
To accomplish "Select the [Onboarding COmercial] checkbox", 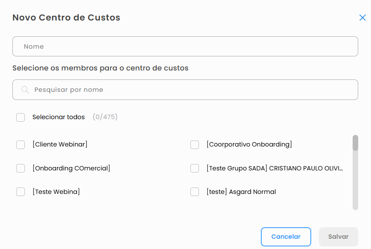I will (20, 168).
